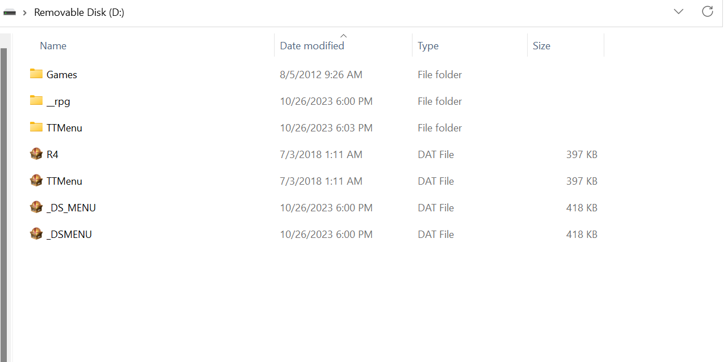Select the _DS_MENU file name

(x=71, y=208)
